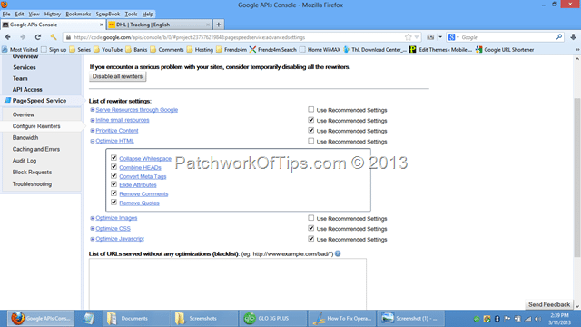Start search with the magnifier icon
The width and height of the screenshot is (581, 327).
(x=559, y=37)
